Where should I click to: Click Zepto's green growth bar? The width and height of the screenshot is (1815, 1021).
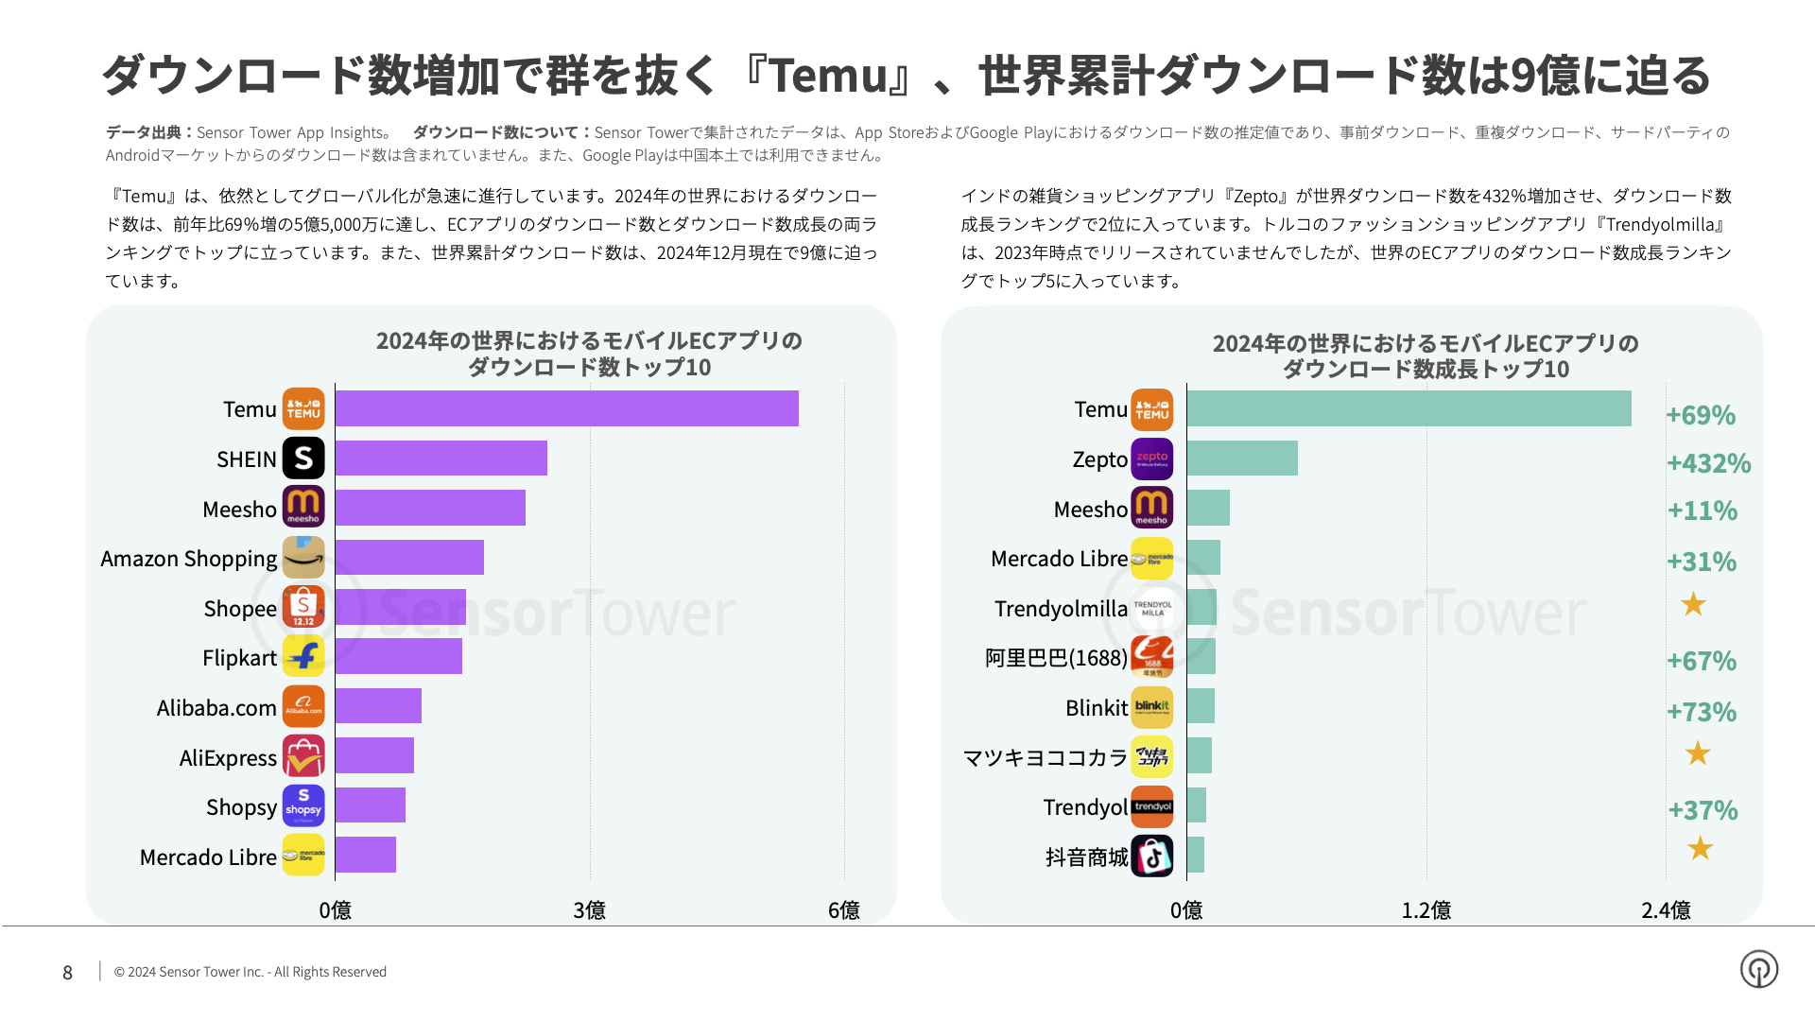click(x=1242, y=459)
